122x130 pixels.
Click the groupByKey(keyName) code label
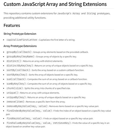coord(21,57)
